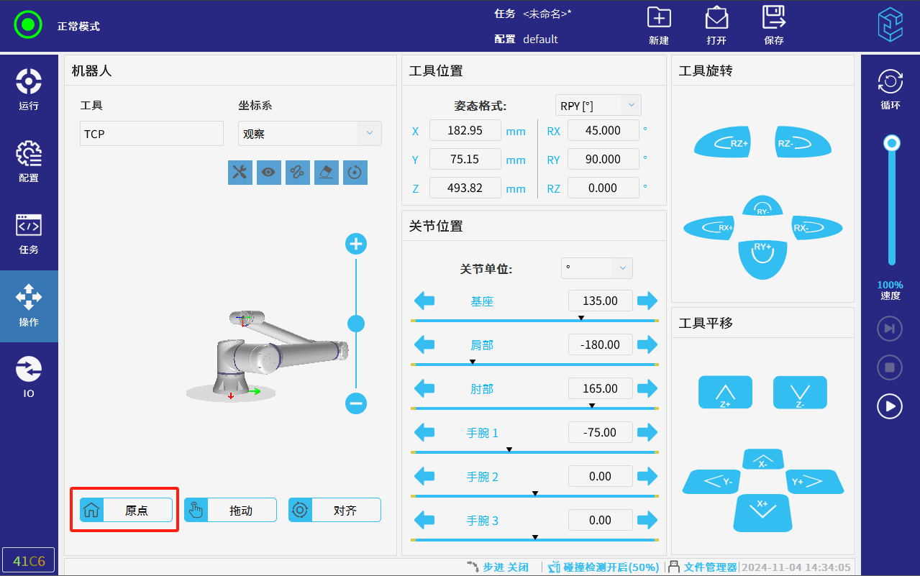Zoom out the robot 3D view
This screenshot has width=920, height=576.
[356, 403]
